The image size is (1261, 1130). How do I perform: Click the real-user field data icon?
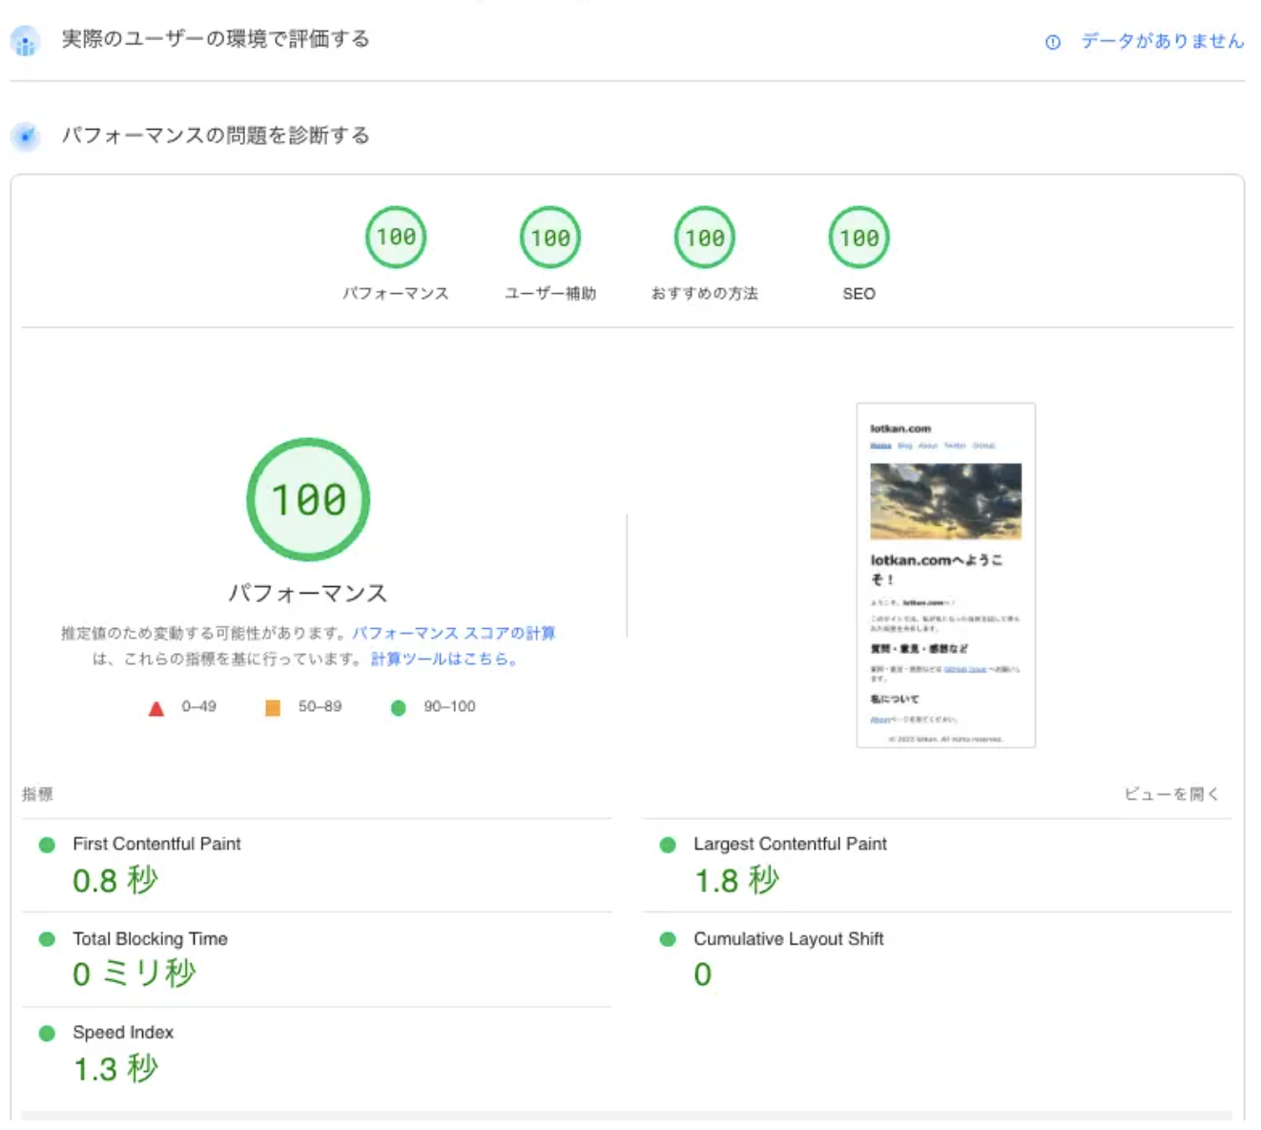pyautogui.click(x=25, y=41)
